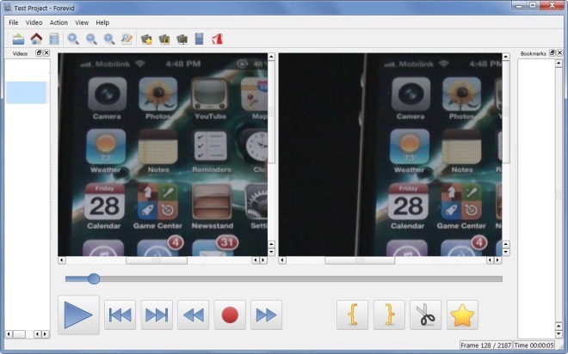
Task: Click the gray track of the timeline slider
Action: [300, 278]
